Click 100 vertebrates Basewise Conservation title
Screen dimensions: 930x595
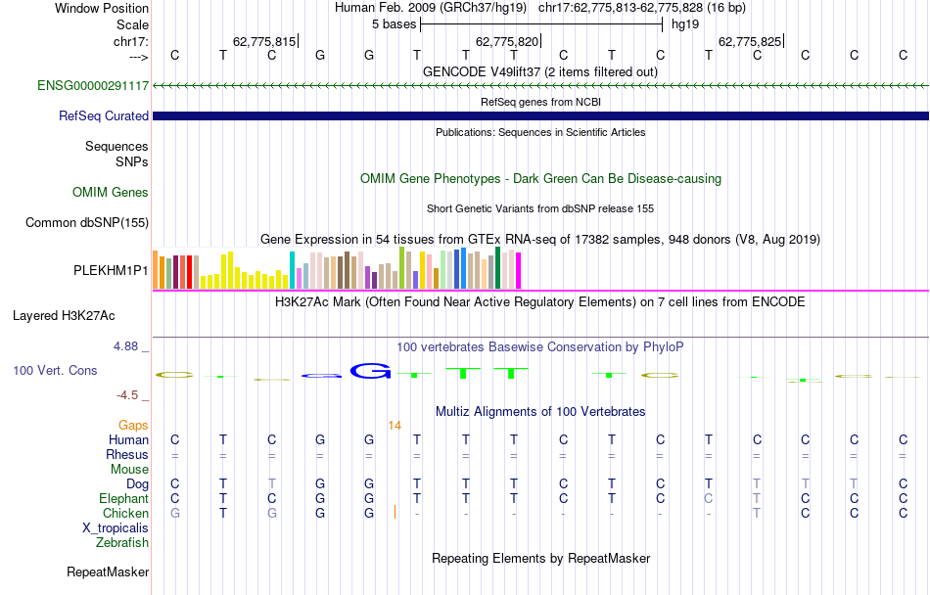(540, 347)
